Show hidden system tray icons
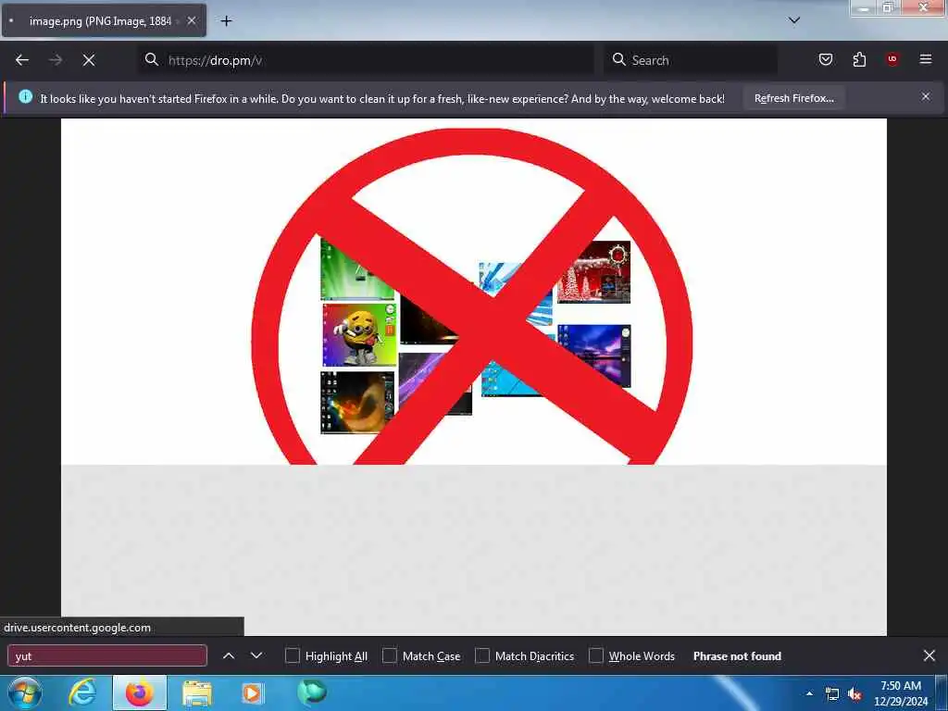 [809, 693]
